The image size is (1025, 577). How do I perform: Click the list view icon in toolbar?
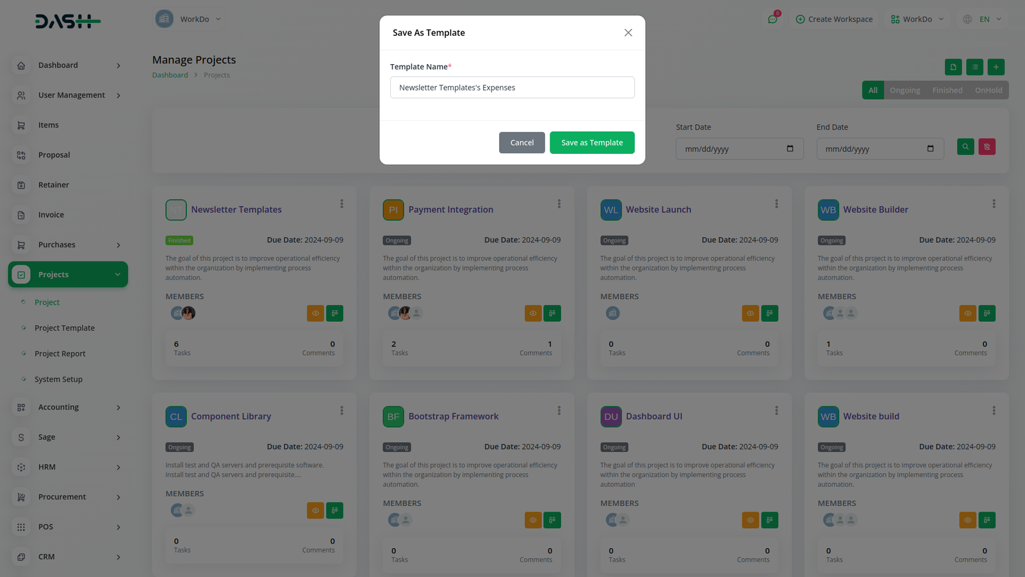974,67
